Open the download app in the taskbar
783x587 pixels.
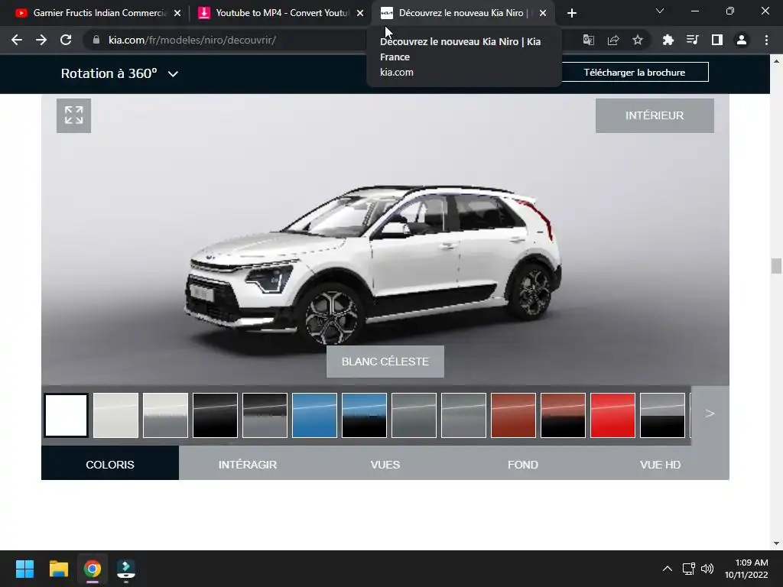point(126,569)
